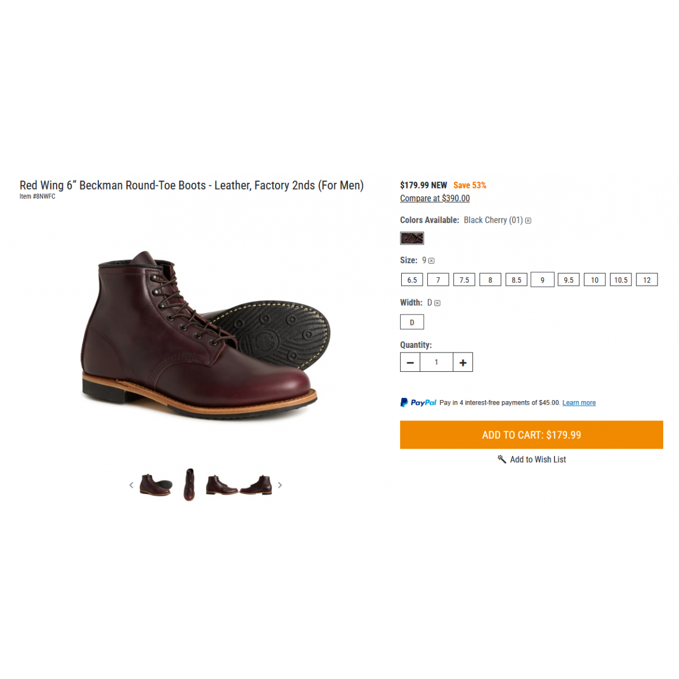This screenshot has height=679, width=679.
Task: Clear the selected size 9
Action: point(431,261)
